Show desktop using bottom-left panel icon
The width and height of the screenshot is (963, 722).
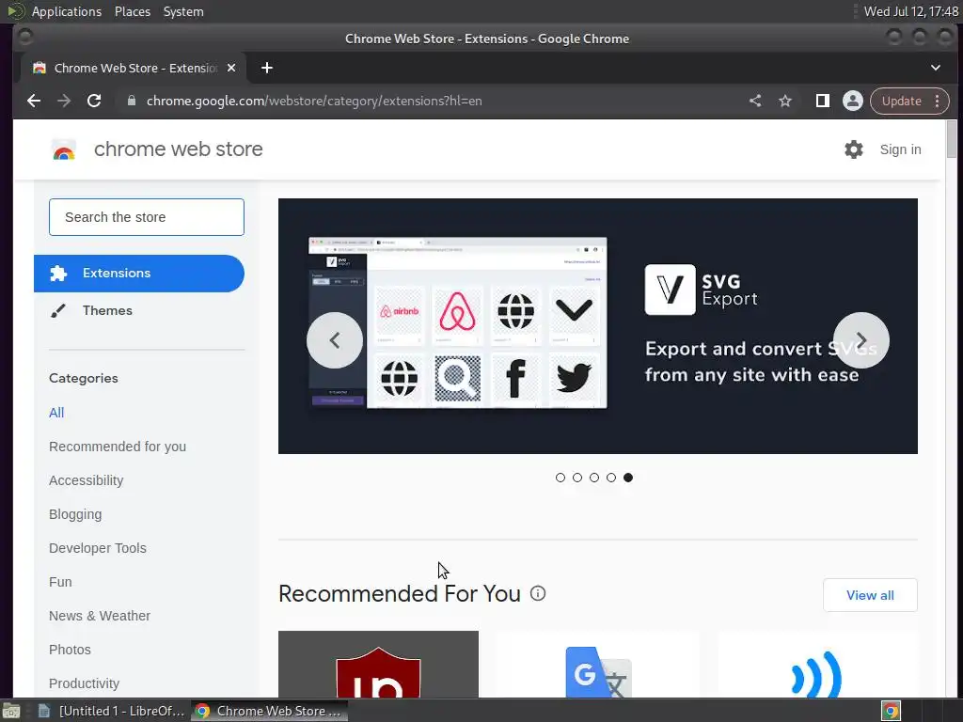pos(11,711)
